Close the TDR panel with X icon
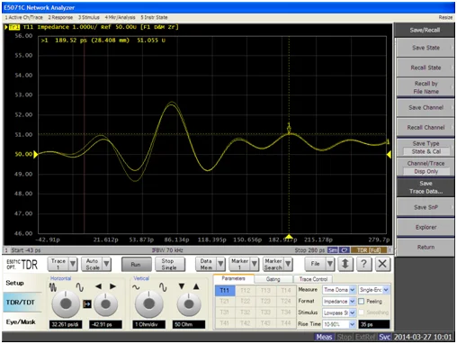 382,264
